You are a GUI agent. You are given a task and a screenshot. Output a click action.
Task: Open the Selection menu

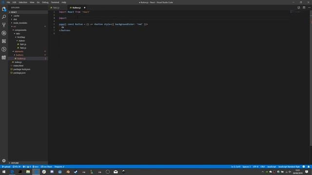click(x=23, y=2)
